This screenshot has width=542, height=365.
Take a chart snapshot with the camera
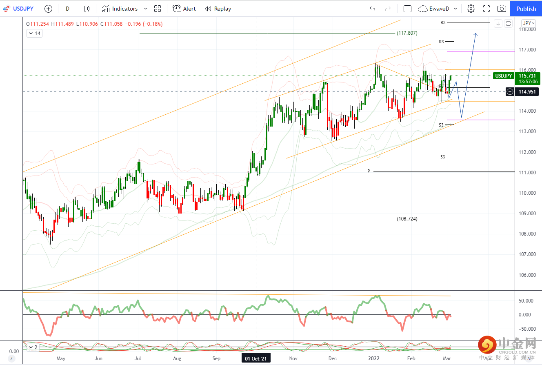point(502,9)
